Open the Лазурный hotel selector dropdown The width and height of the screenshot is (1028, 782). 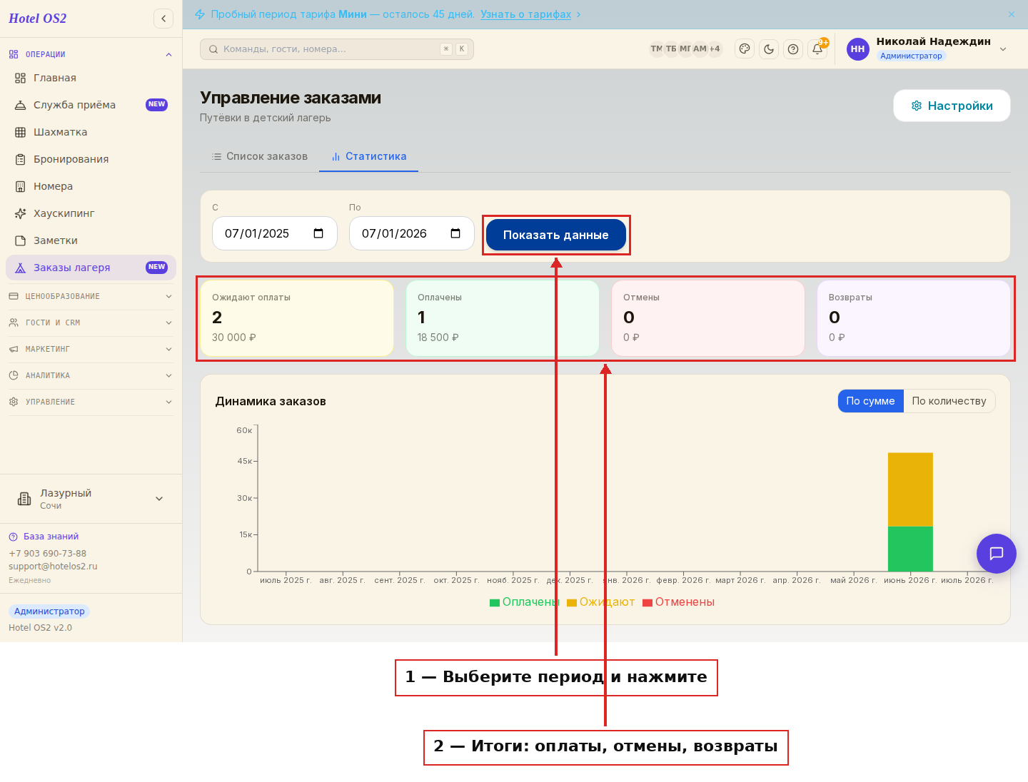91,499
